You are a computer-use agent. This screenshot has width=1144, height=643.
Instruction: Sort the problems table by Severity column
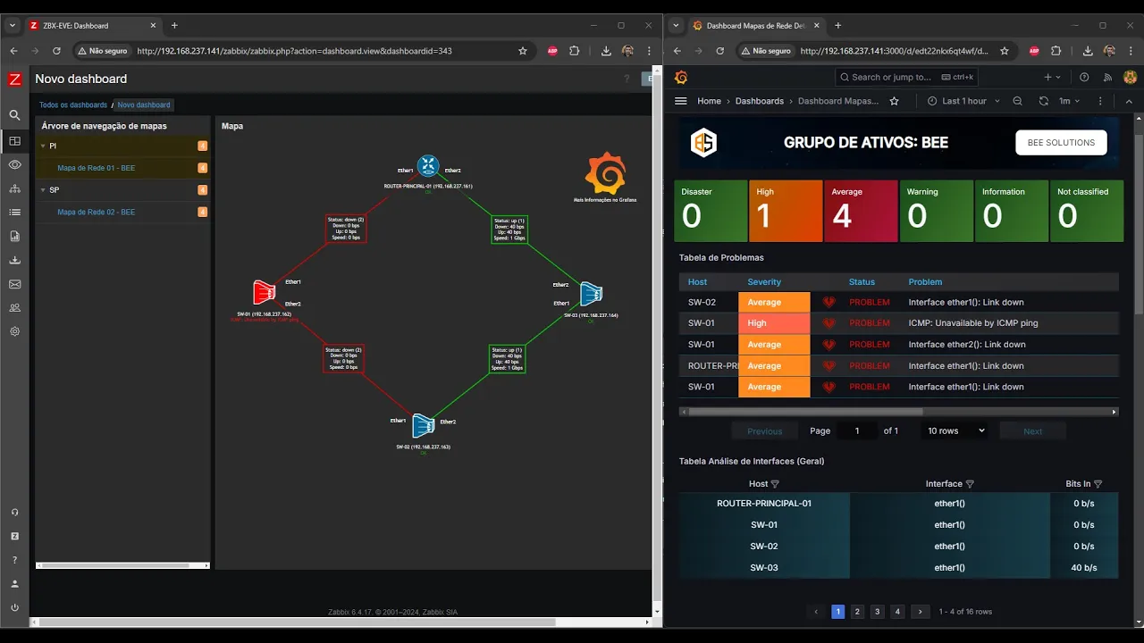point(764,282)
